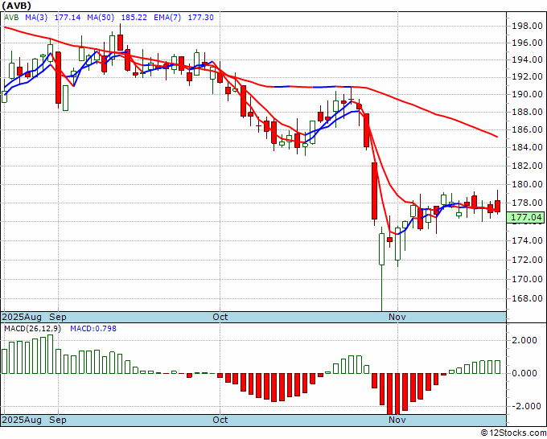Click the Nov label on price chart axis

click(397, 318)
